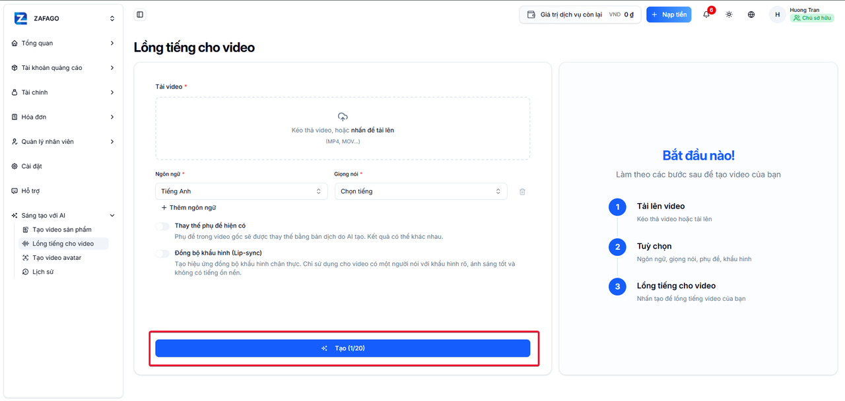Click the Nạp tiền button
The width and height of the screenshot is (845, 401).
(669, 15)
